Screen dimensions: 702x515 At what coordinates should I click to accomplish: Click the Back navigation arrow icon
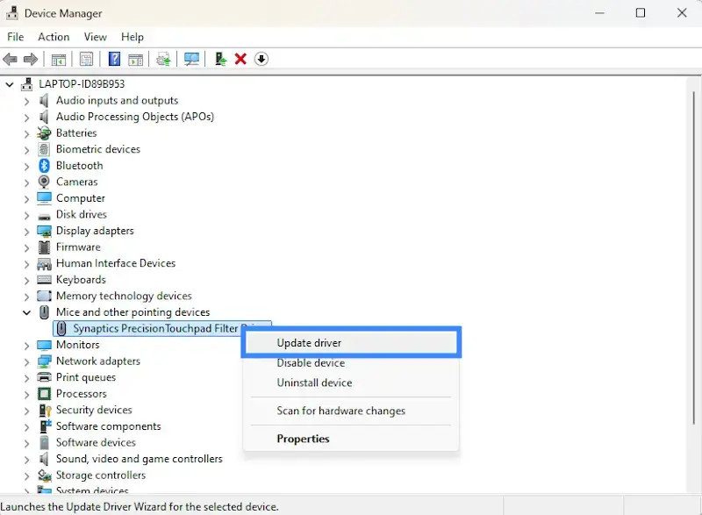point(10,59)
